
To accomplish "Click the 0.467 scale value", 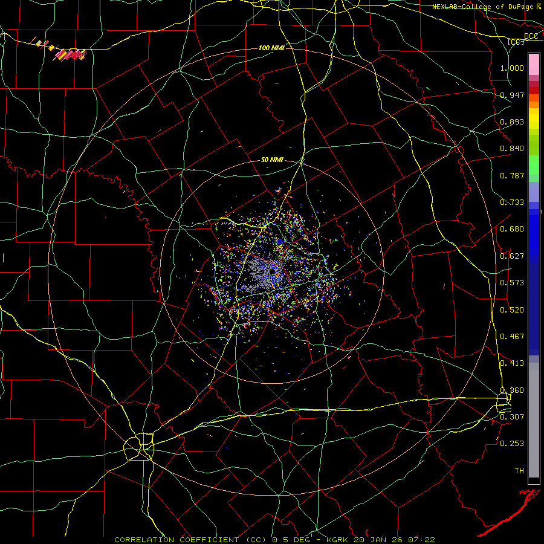I will (512, 337).
